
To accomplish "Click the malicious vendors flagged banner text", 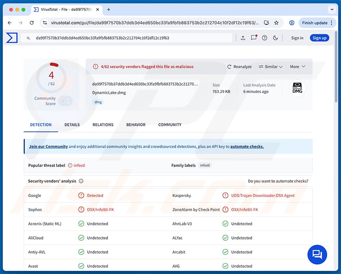I will [147, 67].
